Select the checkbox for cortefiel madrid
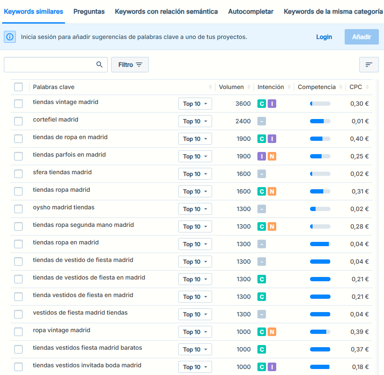Image resolution: width=384 pixels, height=375 pixels. 18,121
